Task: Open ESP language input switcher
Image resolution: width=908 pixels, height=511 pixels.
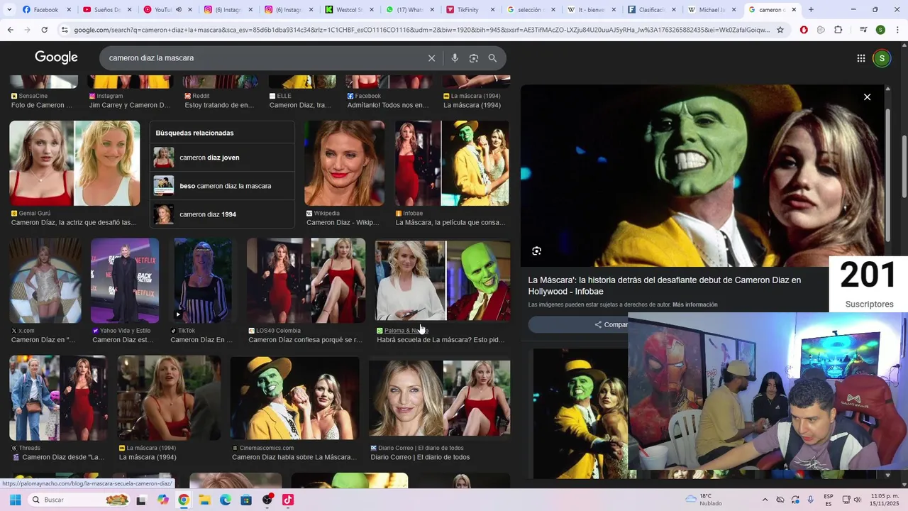Action: click(829, 500)
